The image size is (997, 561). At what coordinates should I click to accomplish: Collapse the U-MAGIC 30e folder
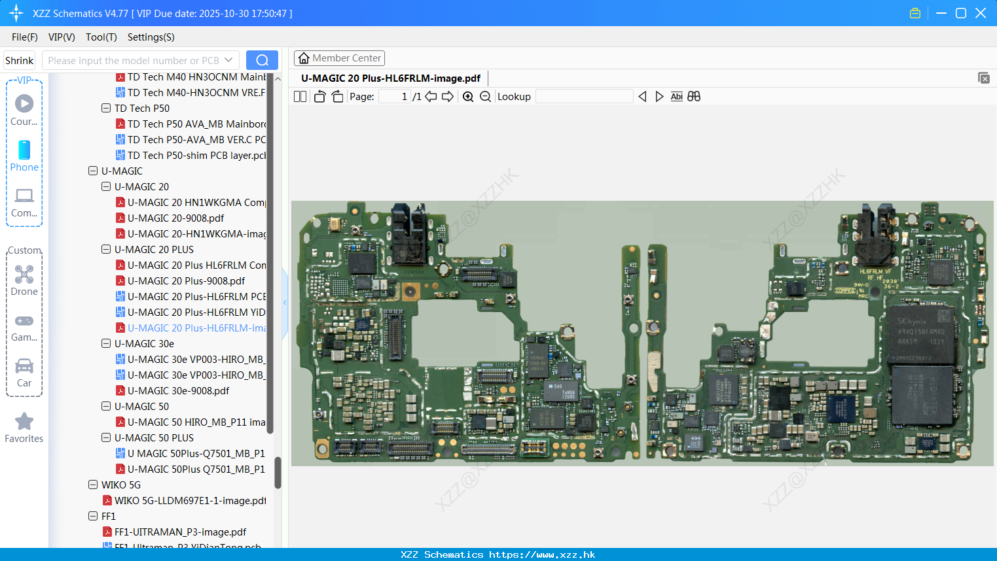106,344
